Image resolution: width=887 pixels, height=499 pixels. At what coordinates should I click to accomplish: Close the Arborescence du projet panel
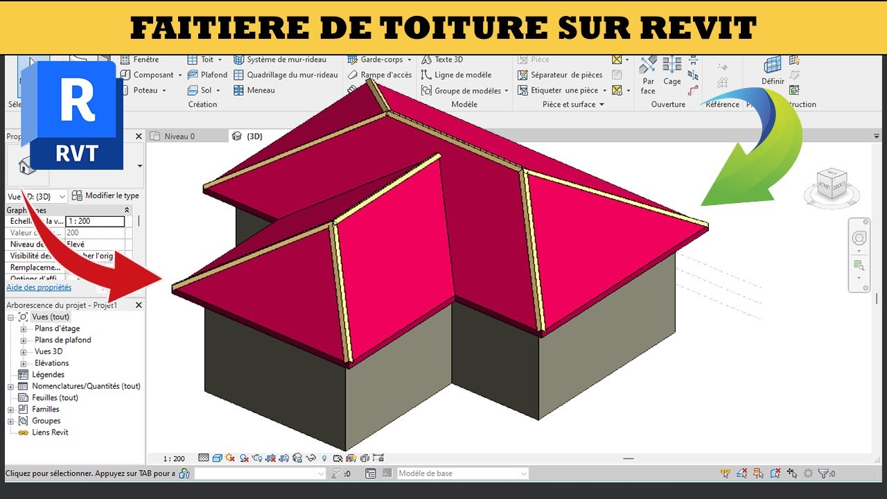tap(138, 305)
